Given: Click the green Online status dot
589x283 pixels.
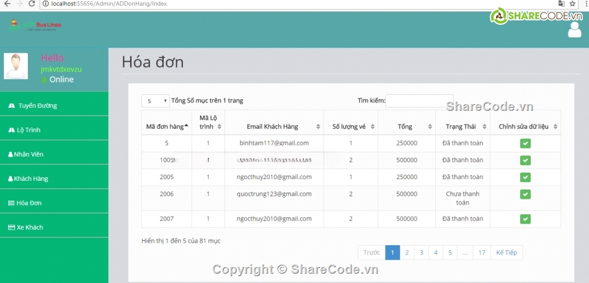Looking at the screenshot, I should pyautogui.click(x=44, y=80).
